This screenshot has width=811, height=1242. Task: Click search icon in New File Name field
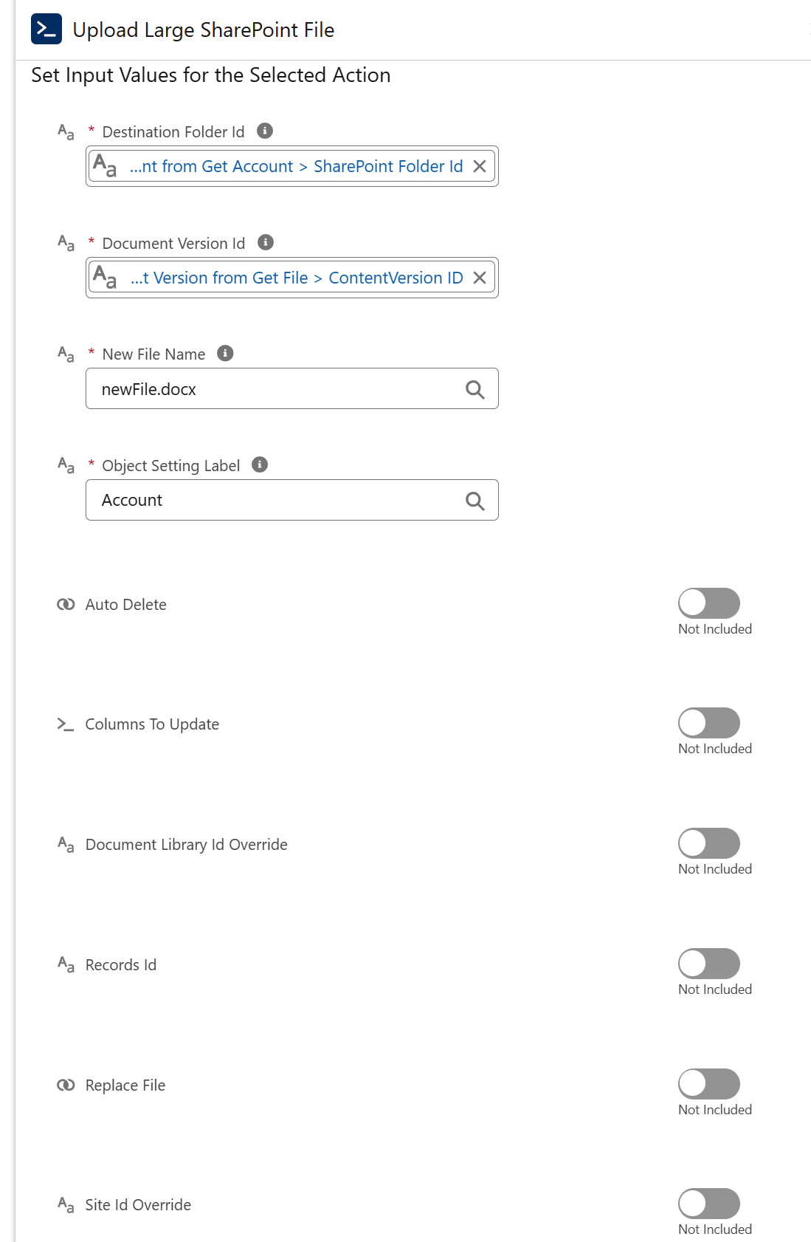[x=475, y=389]
